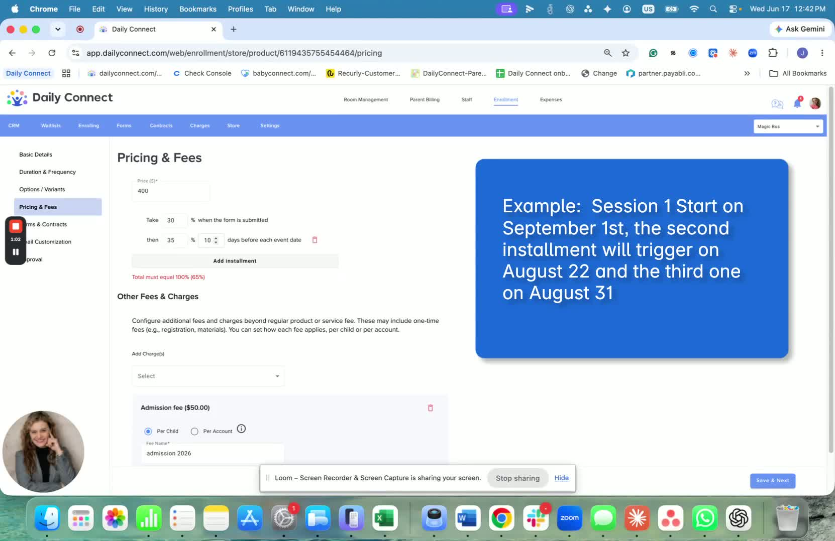Stop the Loom recording
The width and height of the screenshot is (835, 541).
pos(16,226)
